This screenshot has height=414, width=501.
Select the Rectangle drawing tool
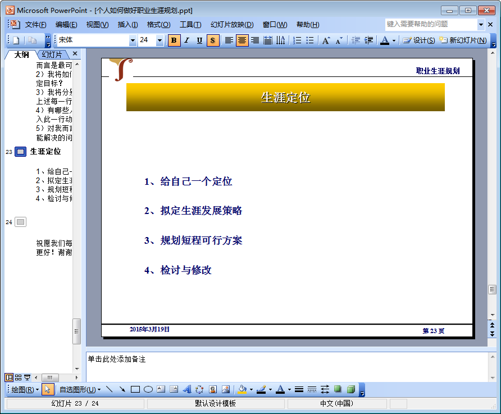135,389
